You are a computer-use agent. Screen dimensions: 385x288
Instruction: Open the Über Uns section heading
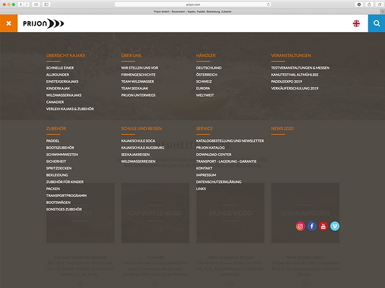131,56
